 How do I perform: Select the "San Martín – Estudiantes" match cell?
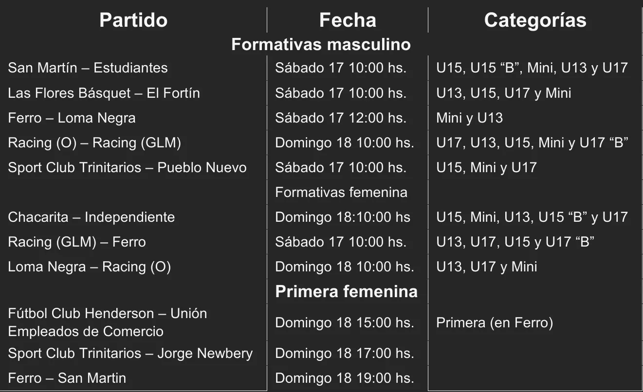[x=88, y=68]
